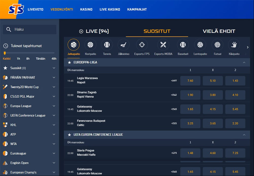The image size is (254, 176).
Task: Bet 7.60 on Legia Warszawa win
Action: click(190, 81)
